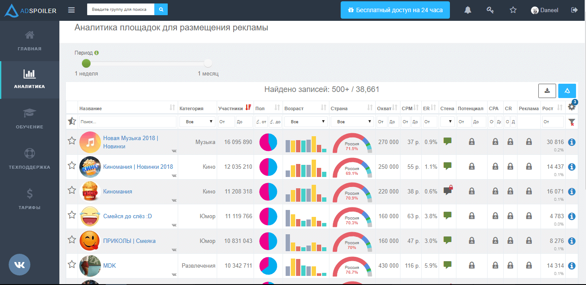Mark MDK as favorite with star
The width and height of the screenshot is (586, 285).
[x=72, y=264]
